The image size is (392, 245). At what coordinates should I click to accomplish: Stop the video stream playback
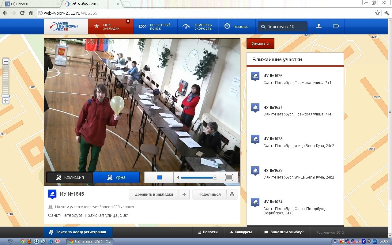pyautogui.click(x=159, y=177)
